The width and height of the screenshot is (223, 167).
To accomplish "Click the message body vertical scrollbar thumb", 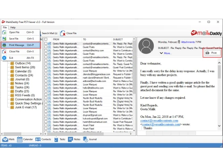I will (219, 72).
